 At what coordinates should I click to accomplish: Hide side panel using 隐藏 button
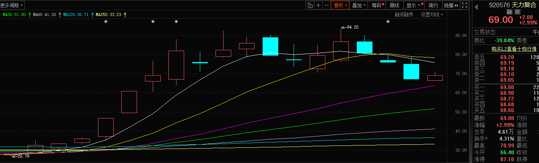coord(451,5)
